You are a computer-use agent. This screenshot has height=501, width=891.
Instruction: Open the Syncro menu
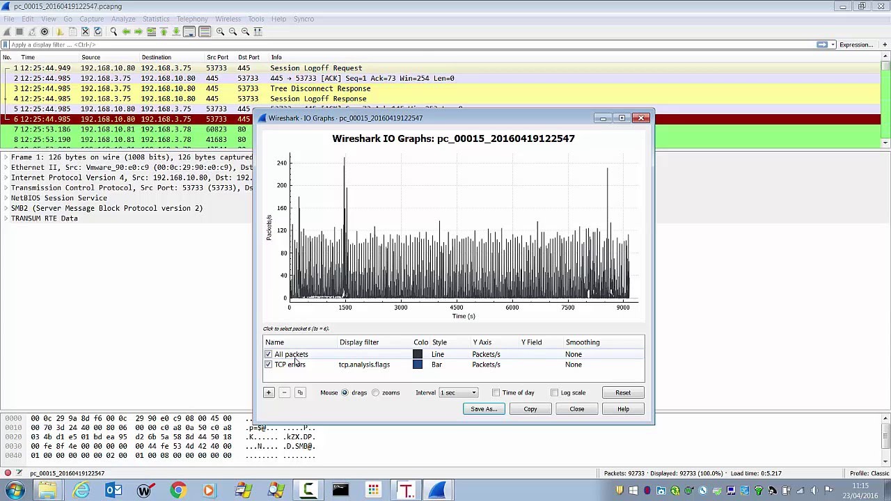303,19
